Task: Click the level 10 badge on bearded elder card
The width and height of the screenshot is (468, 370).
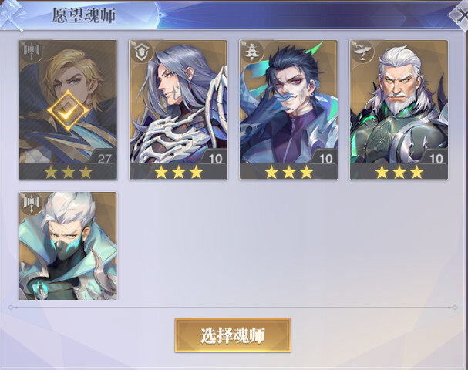Action: point(436,159)
